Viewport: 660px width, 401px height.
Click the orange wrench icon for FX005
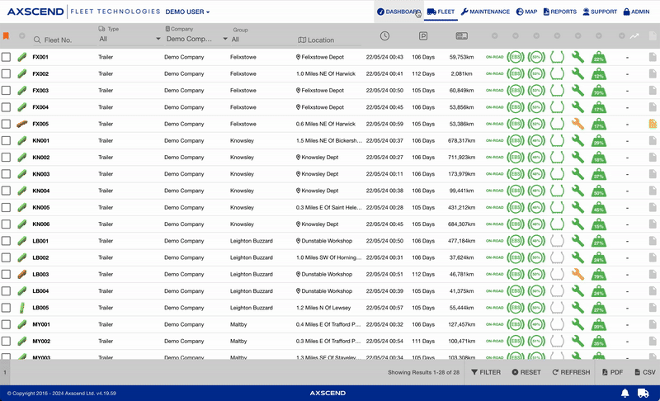tap(577, 124)
